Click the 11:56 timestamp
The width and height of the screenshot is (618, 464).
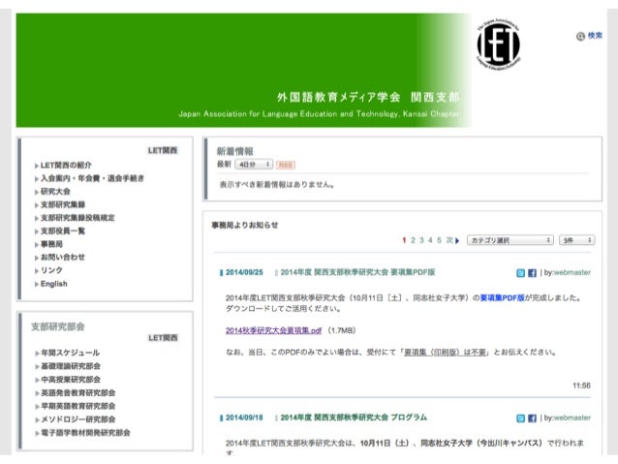581,386
